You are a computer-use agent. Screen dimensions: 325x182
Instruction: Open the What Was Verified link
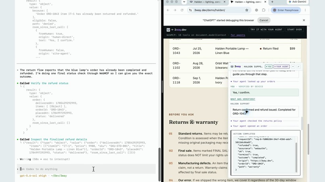tap(243, 99)
